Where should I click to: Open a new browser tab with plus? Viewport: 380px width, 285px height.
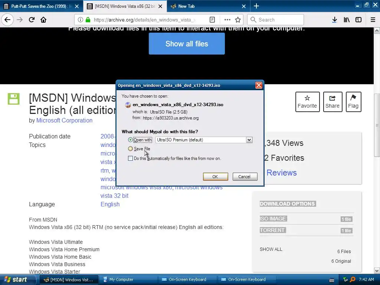(256, 6)
